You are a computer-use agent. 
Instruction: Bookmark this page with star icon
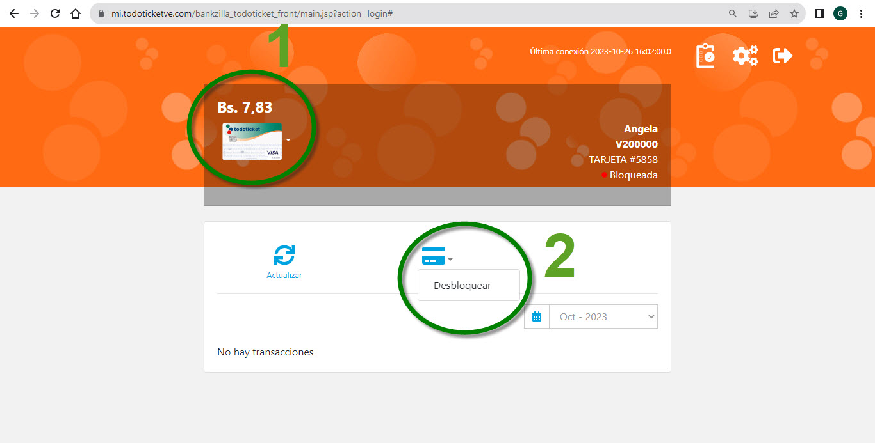tap(794, 13)
